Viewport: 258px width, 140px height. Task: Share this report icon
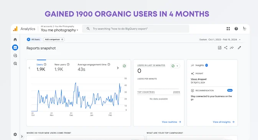click(226, 48)
